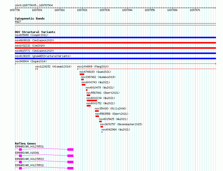Click the nsv6010479 (Wu2021) small red block
Screen dimensions: 223x171
point(87,90)
